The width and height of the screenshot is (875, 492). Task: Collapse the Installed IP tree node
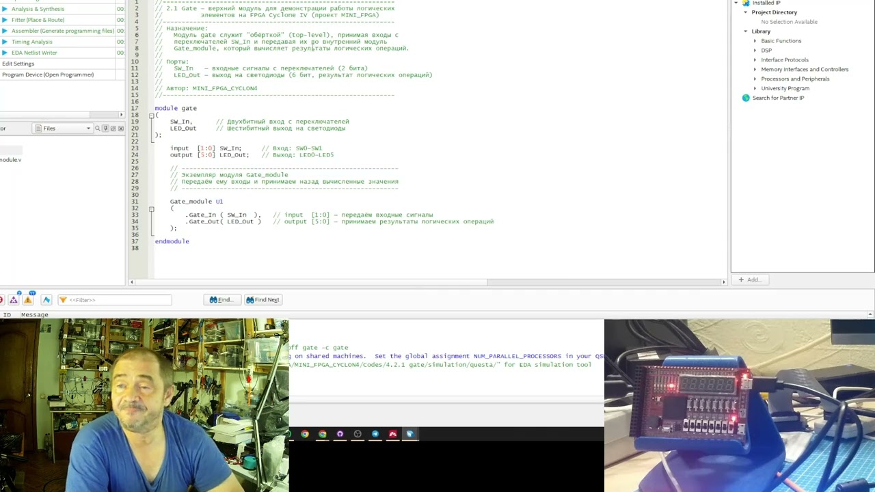tap(736, 3)
